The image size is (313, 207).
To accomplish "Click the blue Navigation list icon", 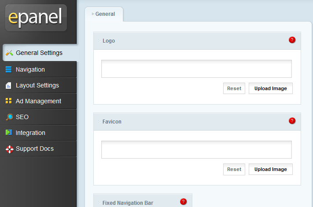I will (x=8, y=69).
